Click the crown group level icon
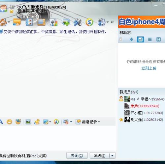 [12, 7]
